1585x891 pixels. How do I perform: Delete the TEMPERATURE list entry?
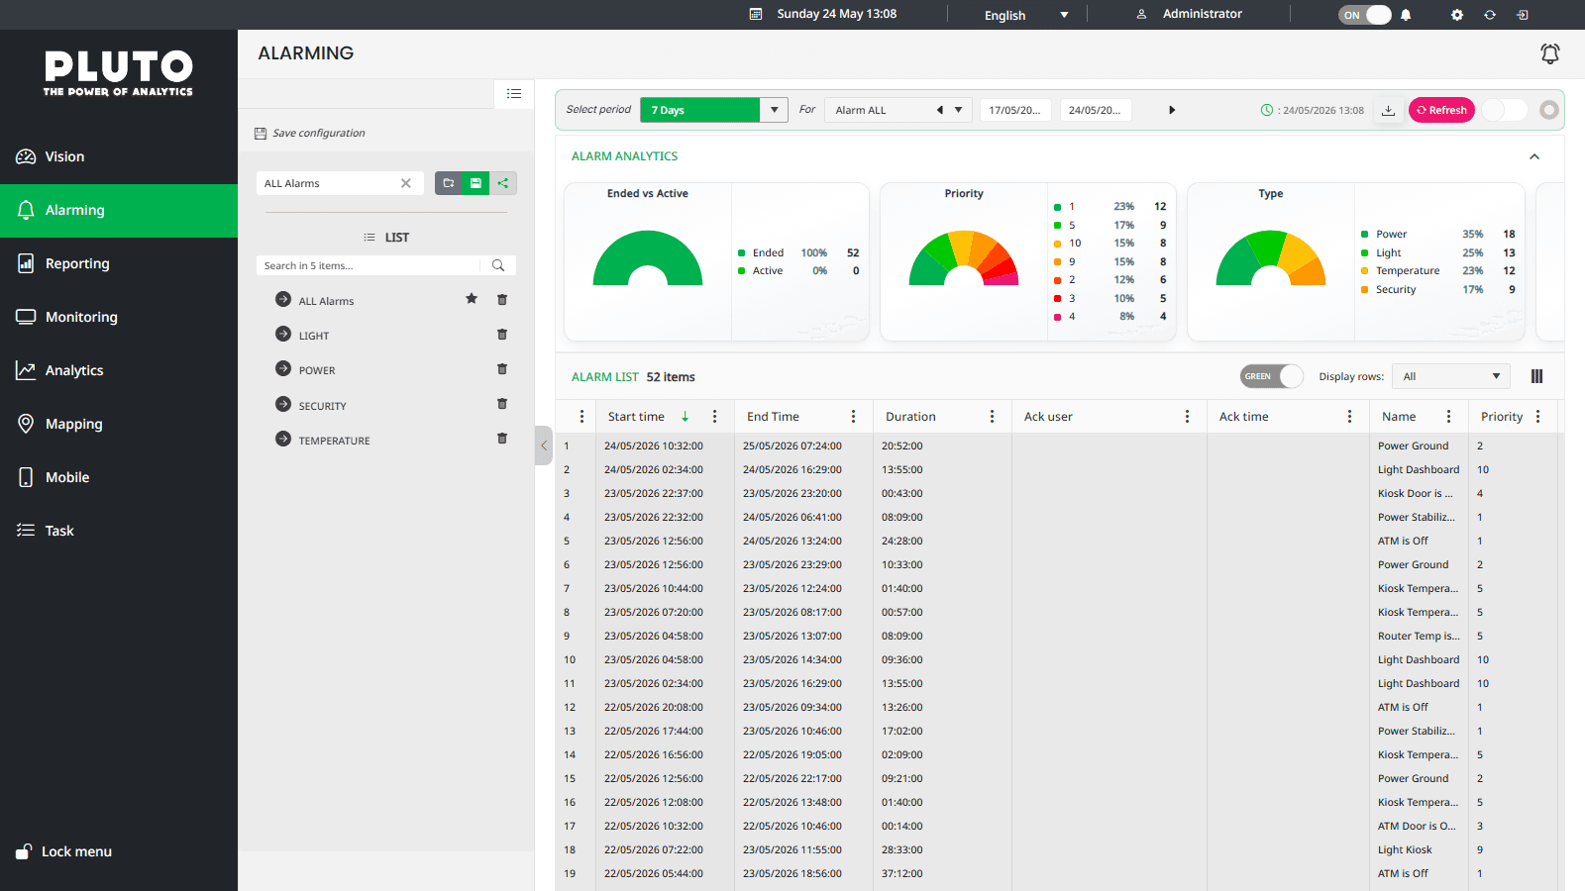(x=502, y=439)
